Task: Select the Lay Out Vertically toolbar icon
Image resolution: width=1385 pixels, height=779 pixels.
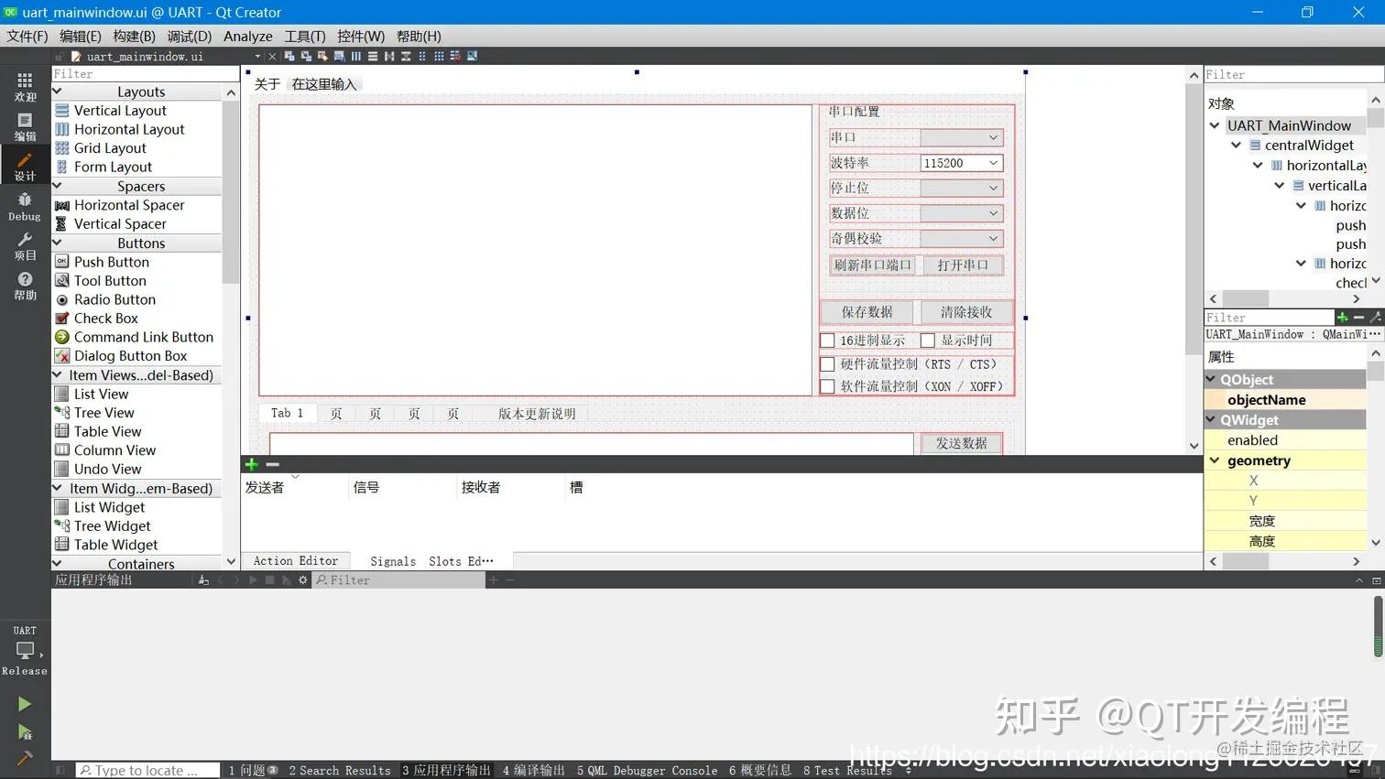Action: [373, 56]
